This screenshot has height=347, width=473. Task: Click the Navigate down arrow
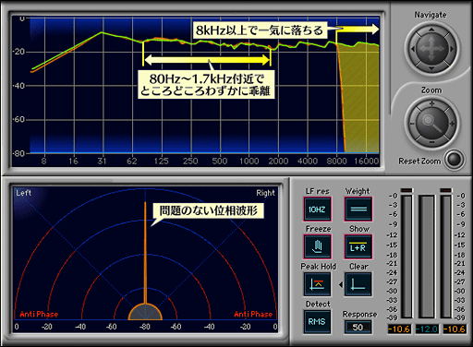431,68
